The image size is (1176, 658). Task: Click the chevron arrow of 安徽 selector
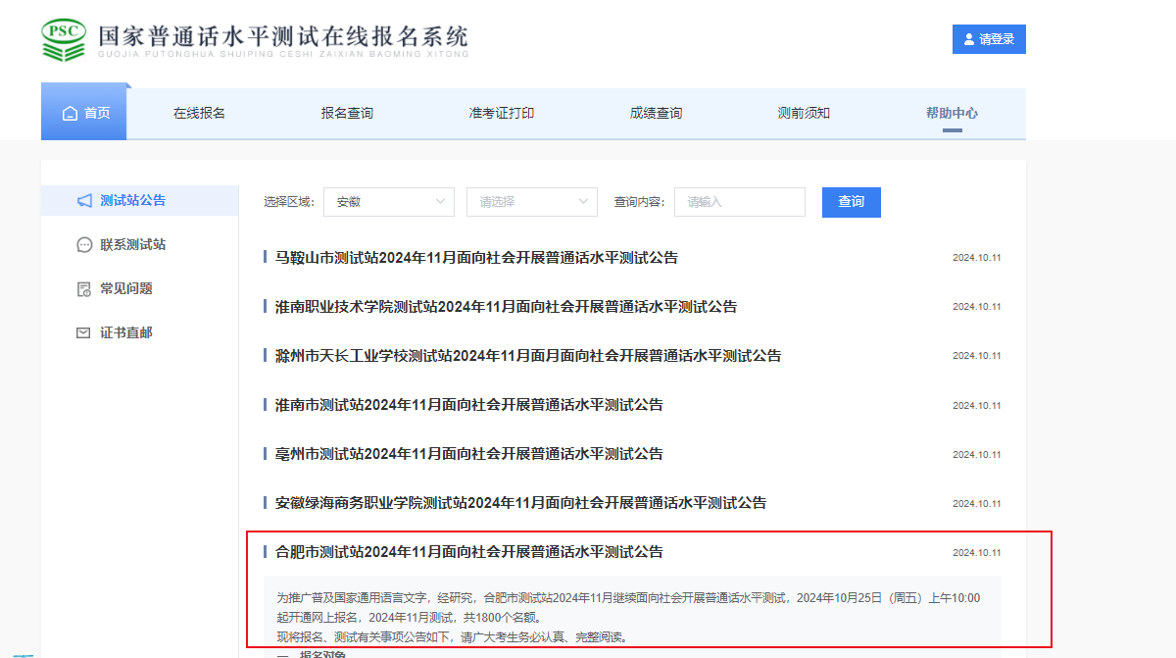point(440,202)
